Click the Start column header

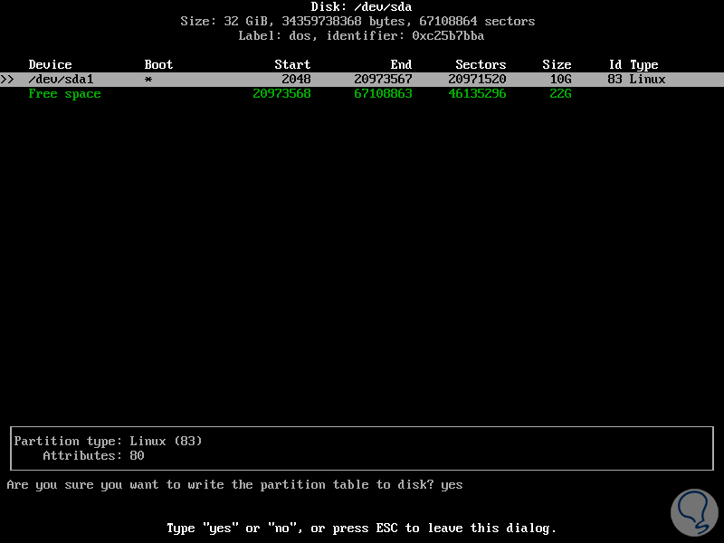tap(292, 64)
